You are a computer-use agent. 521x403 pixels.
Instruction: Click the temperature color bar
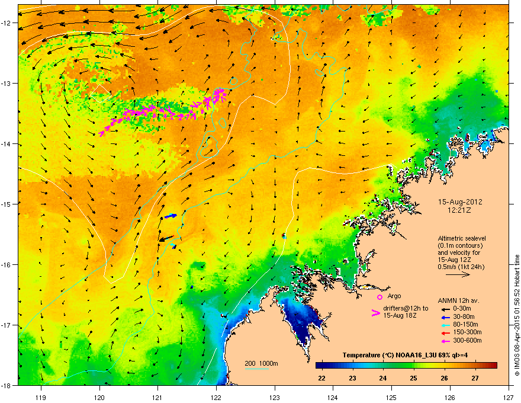pos(406,365)
